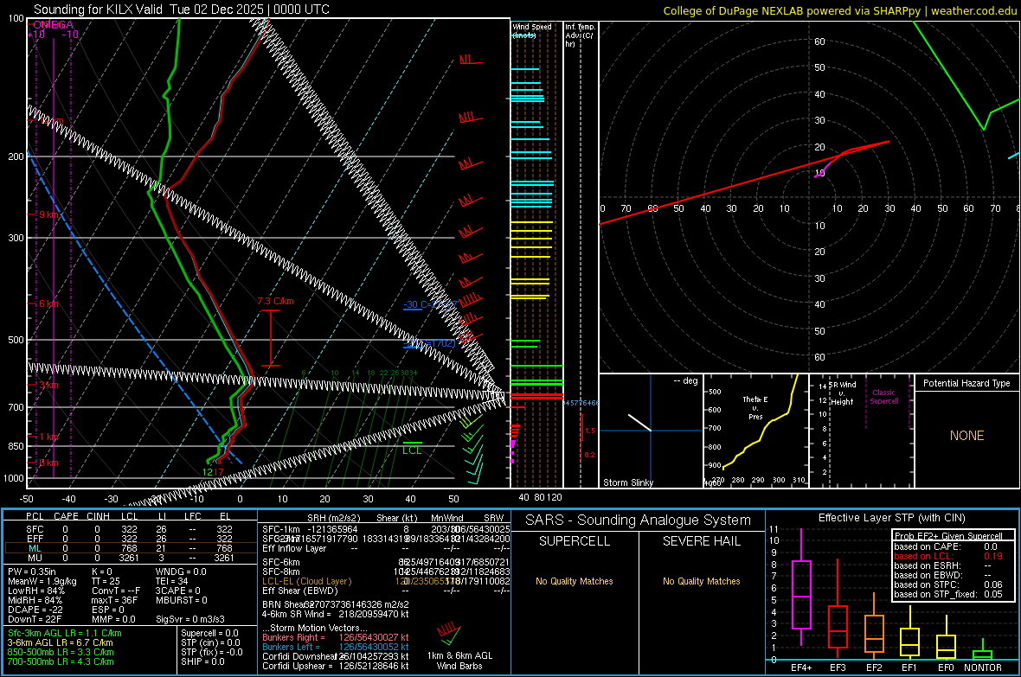Click the Potential Hazard Type header
Image resolution: width=1021 pixels, height=677 pixels.
[x=966, y=383]
